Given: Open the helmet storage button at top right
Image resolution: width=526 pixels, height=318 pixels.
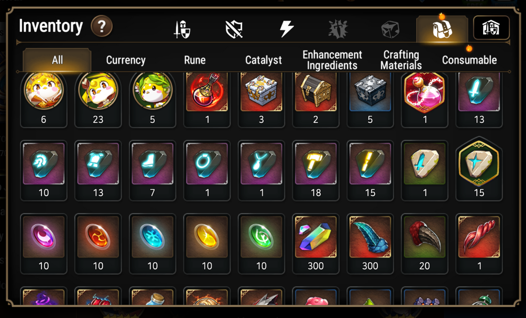Looking at the screenshot, I should pos(491,28).
